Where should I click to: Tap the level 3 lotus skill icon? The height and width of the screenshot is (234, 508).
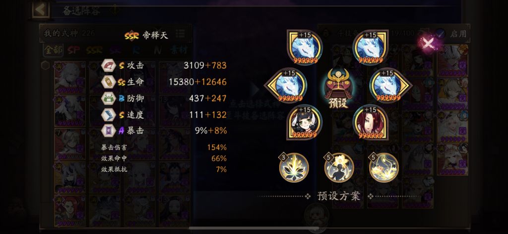[294, 167]
